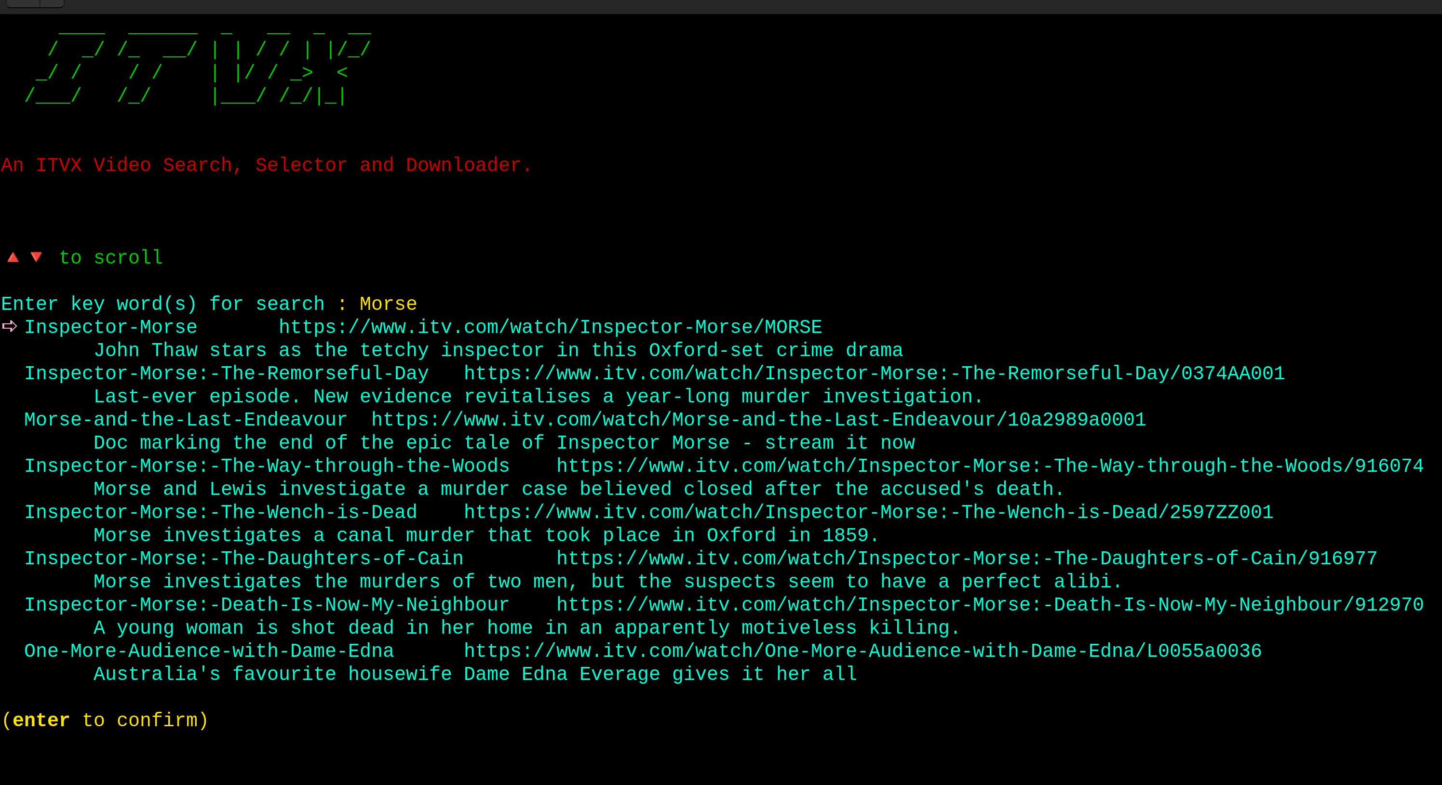Pick One-More-Audience-with-Dame-Edna entry
The image size is (1442, 785).
click(x=209, y=652)
